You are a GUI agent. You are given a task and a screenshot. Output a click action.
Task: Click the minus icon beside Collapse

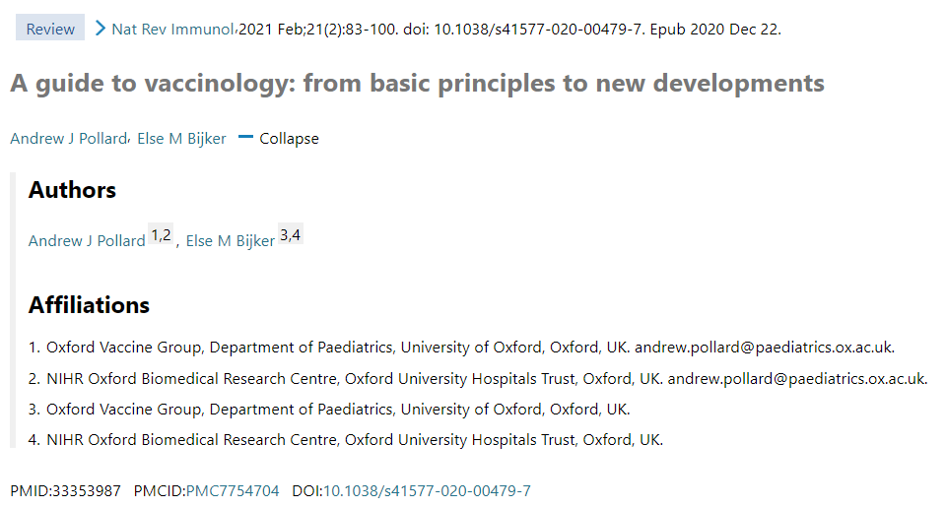245,138
